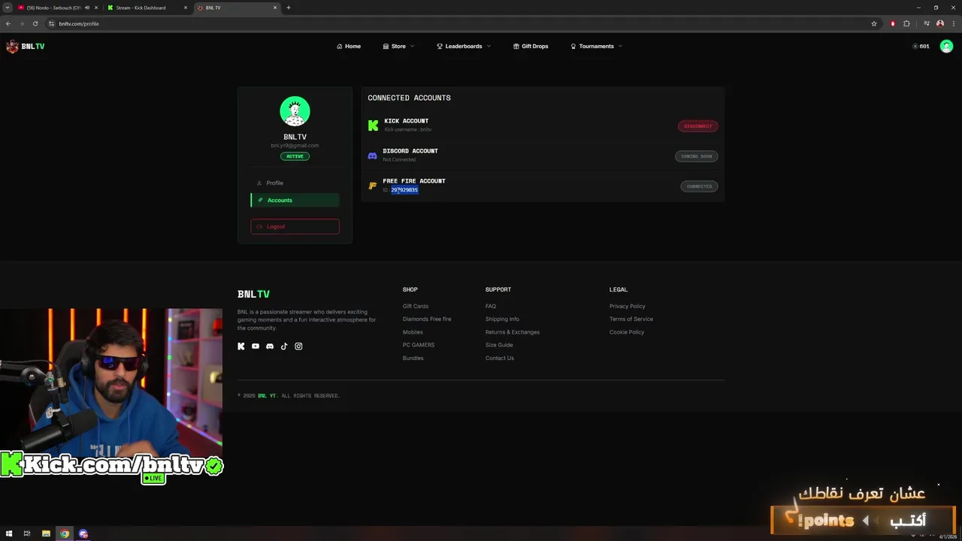Open the tab search dropdown arrow
Viewport: 962px width, 541px height.
[8, 8]
